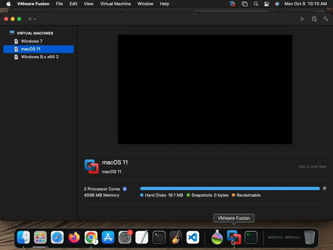Click the VMware Fusion menu bar status icon
The image size is (333, 250).
pos(233,4)
